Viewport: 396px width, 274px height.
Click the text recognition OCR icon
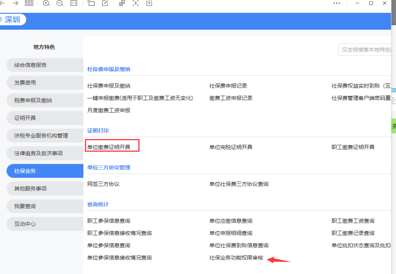click(135, 3)
